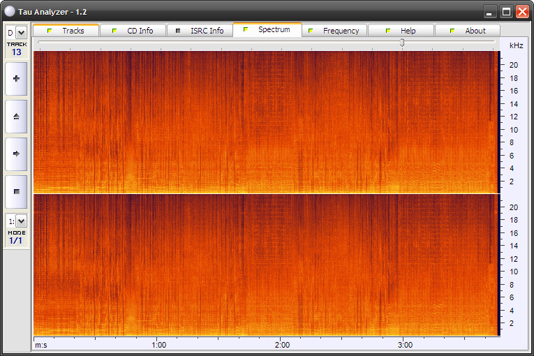Open the drive selection dropdown
The height and width of the screenshot is (356, 534).
(x=21, y=32)
